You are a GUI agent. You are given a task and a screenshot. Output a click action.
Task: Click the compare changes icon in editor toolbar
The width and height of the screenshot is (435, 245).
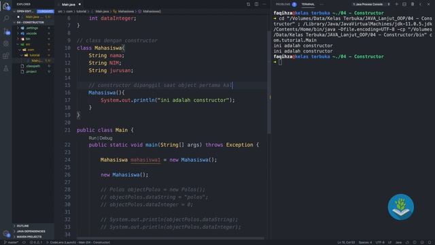point(248,4)
